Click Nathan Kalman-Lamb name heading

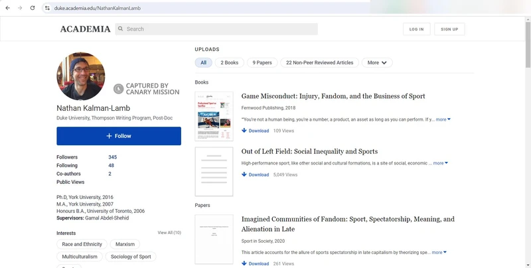click(x=93, y=108)
